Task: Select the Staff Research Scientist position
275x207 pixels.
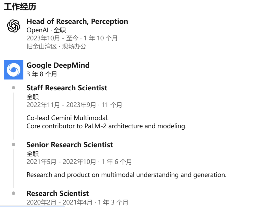Action: [x=67, y=88]
